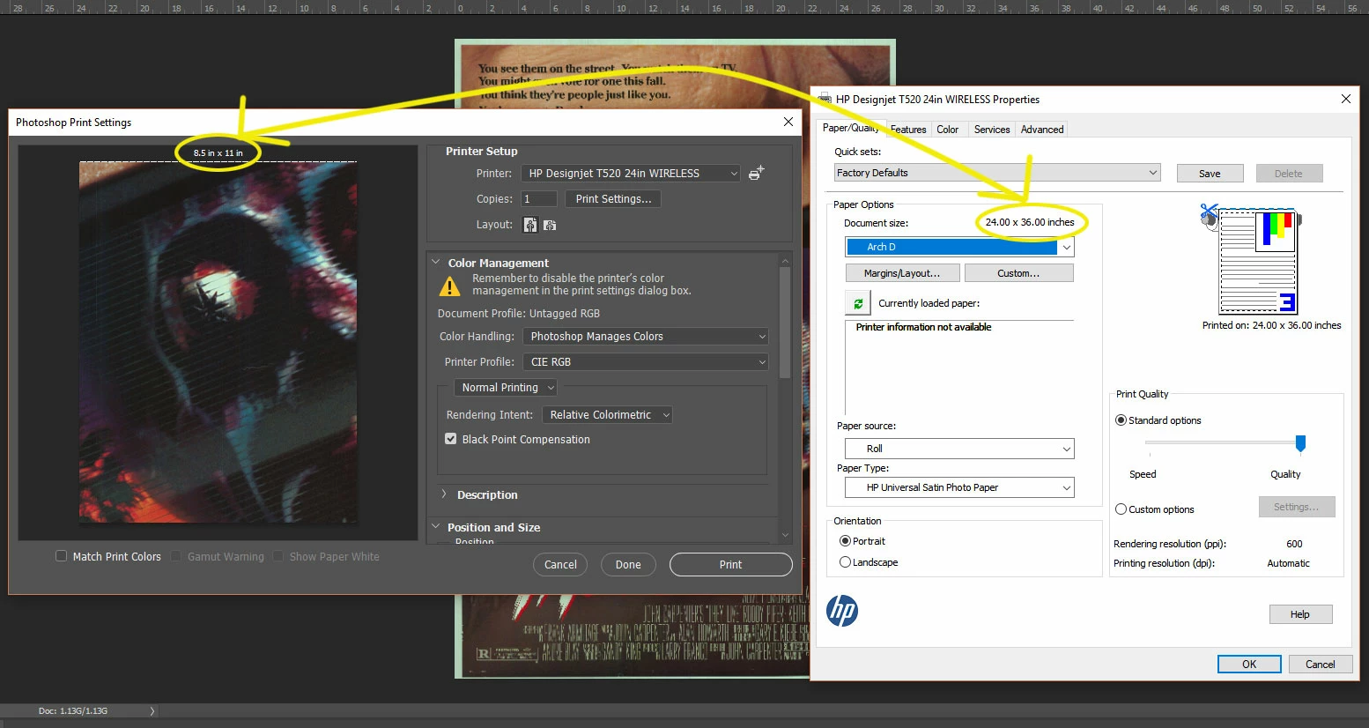Close the Photoshop Print Settings dialog

coord(788,123)
